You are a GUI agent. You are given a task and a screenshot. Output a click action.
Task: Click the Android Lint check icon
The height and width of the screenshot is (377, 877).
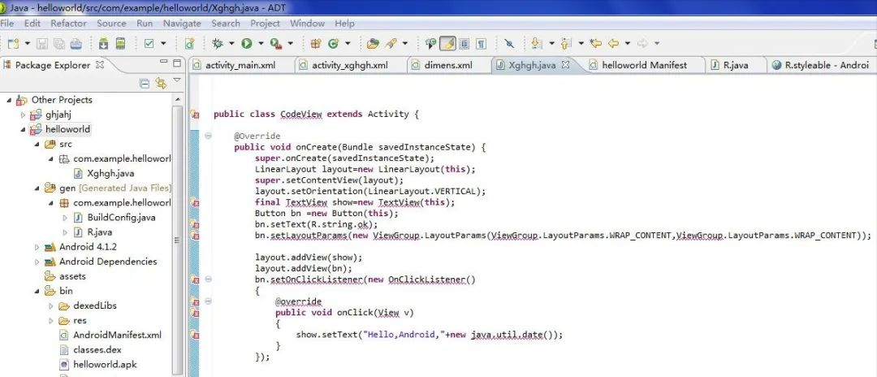tap(149, 43)
